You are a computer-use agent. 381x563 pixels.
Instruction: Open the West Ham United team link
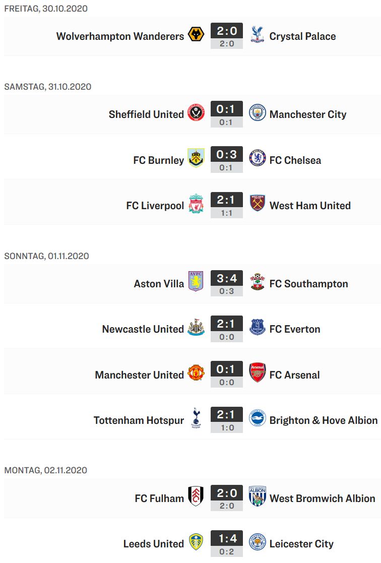click(310, 205)
